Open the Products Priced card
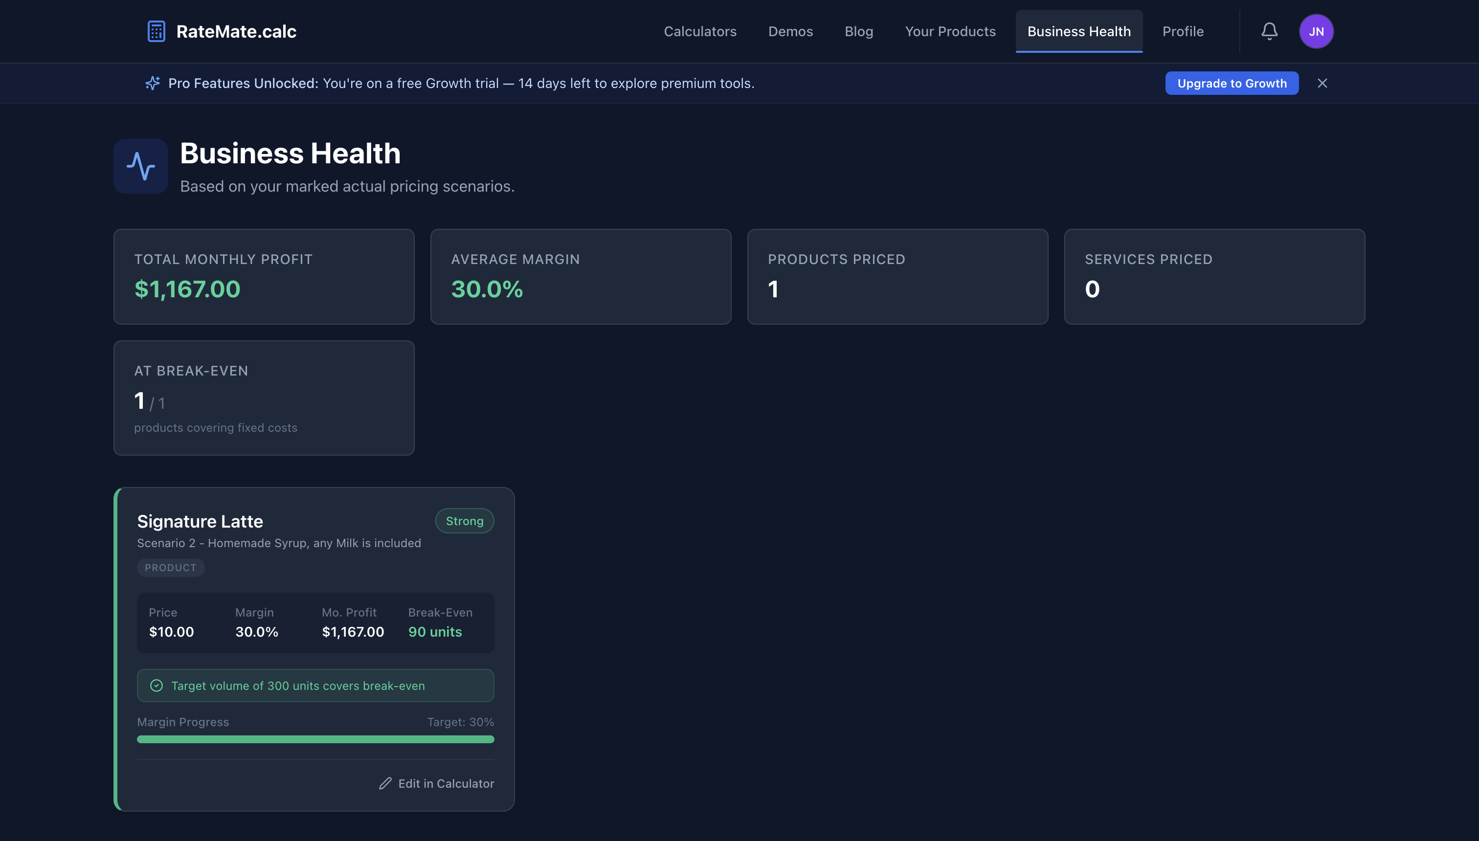Viewport: 1479px width, 841px height. [x=898, y=277]
